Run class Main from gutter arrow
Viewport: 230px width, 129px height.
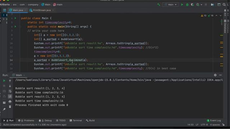click(15, 18)
